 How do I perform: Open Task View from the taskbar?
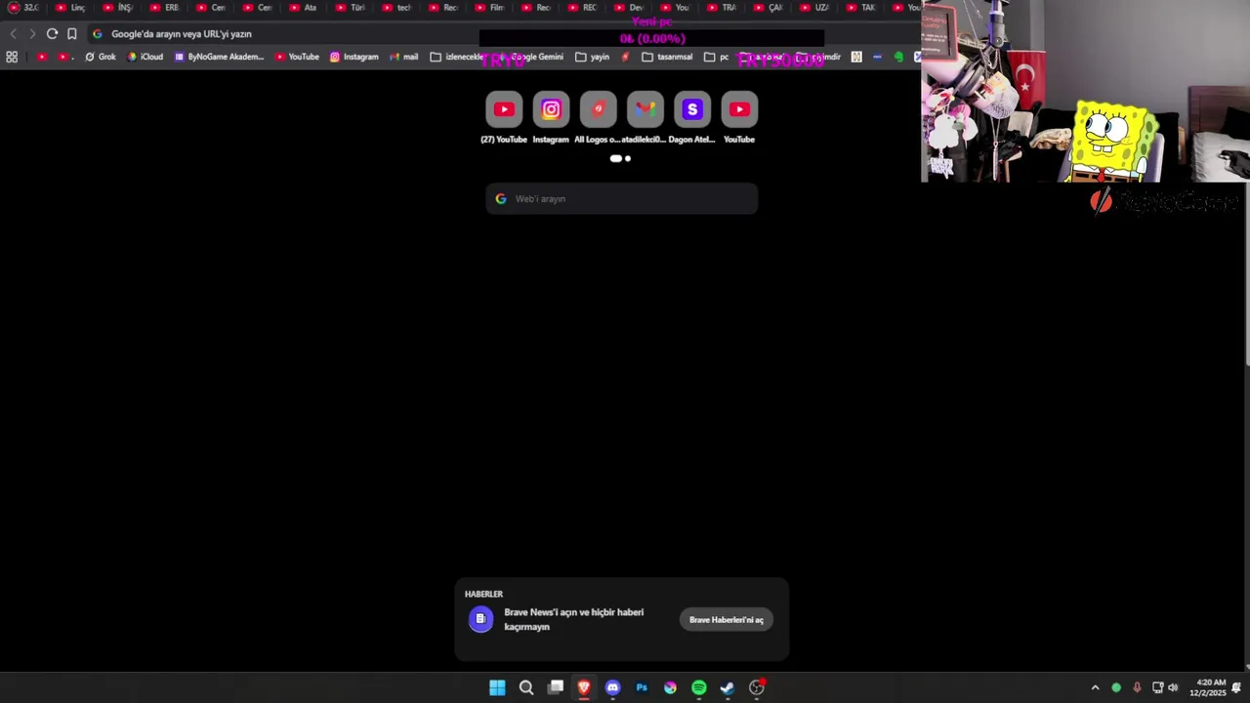556,687
